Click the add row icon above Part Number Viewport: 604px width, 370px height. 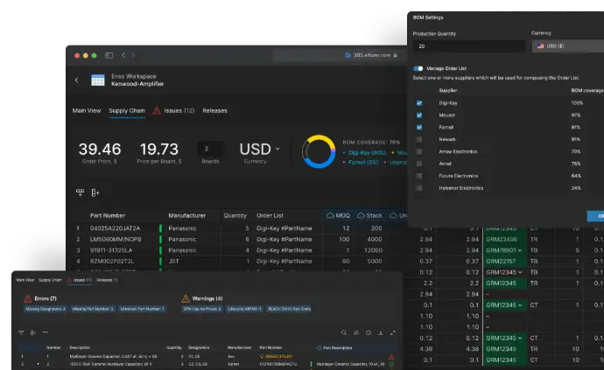[81, 192]
